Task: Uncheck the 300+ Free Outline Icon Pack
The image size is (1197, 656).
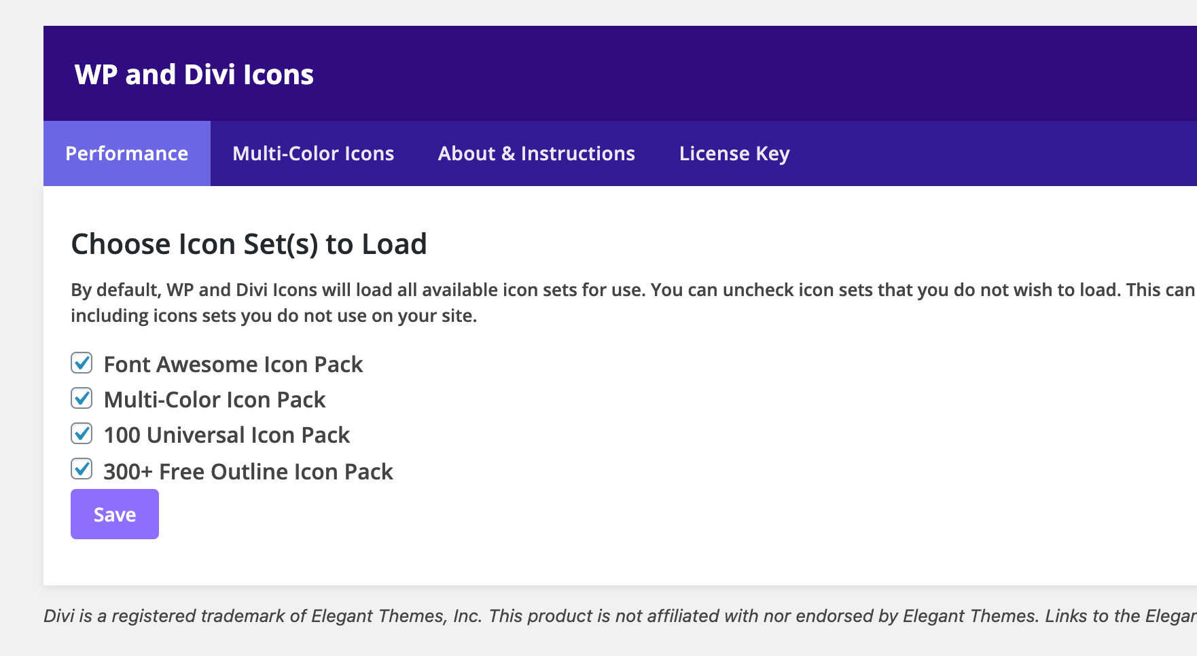Action: click(82, 469)
